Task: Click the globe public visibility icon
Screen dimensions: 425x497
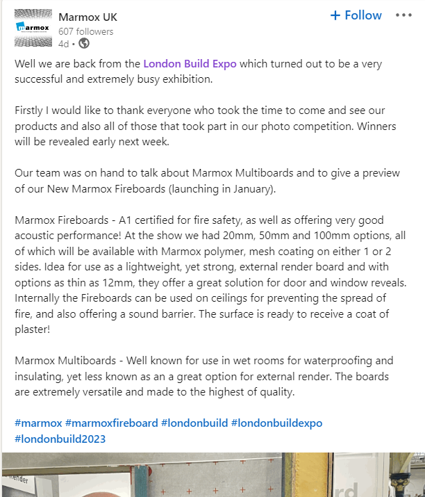Action: click(84, 43)
